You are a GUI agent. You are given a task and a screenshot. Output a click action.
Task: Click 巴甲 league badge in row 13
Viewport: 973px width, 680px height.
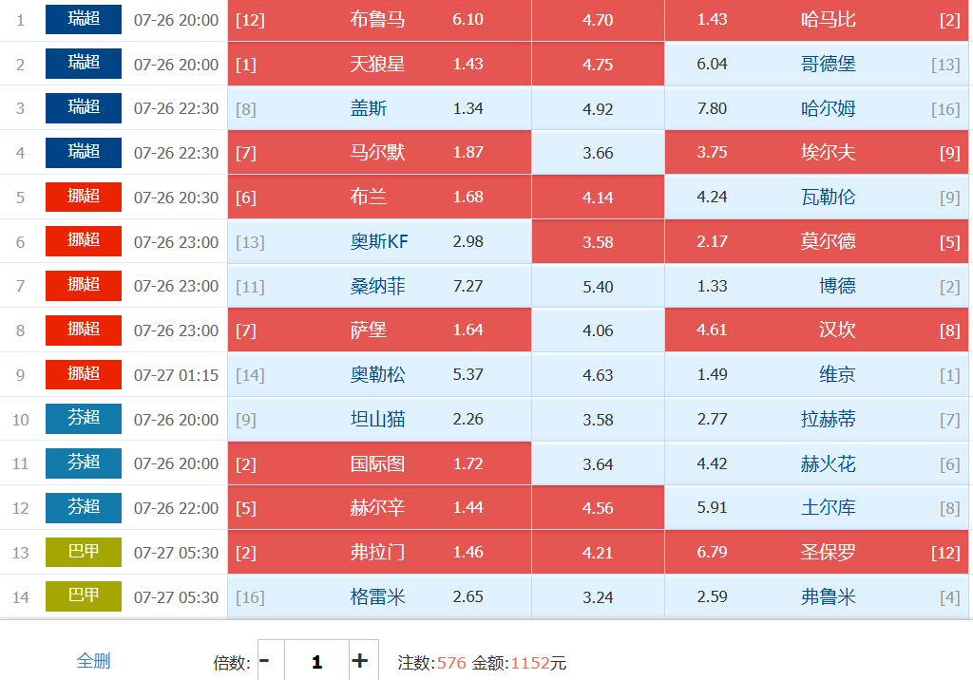click(x=84, y=552)
